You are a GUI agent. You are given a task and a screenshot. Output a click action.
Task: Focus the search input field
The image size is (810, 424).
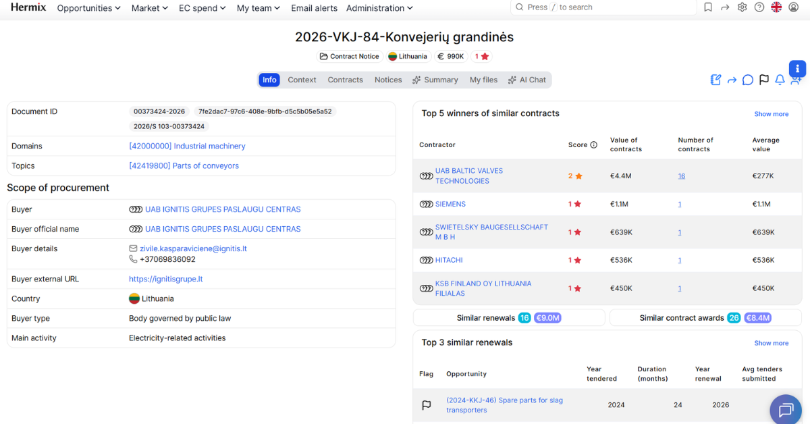click(x=603, y=7)
